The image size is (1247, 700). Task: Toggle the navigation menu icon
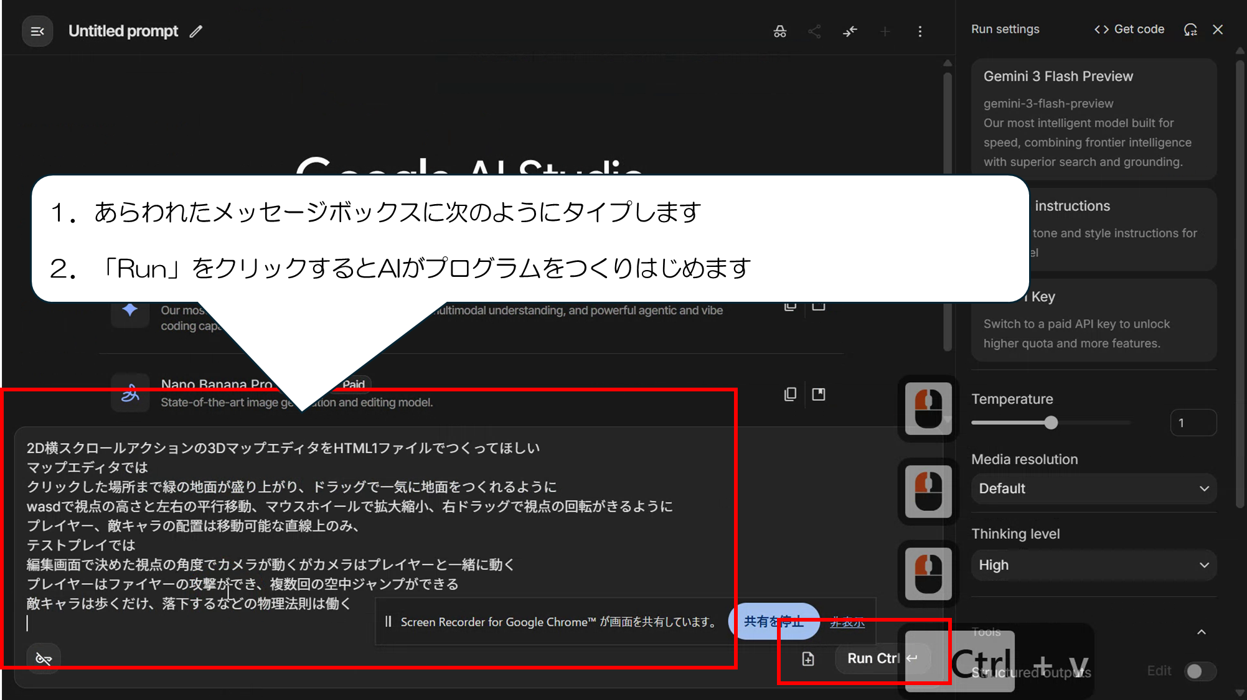pos(37,31)
